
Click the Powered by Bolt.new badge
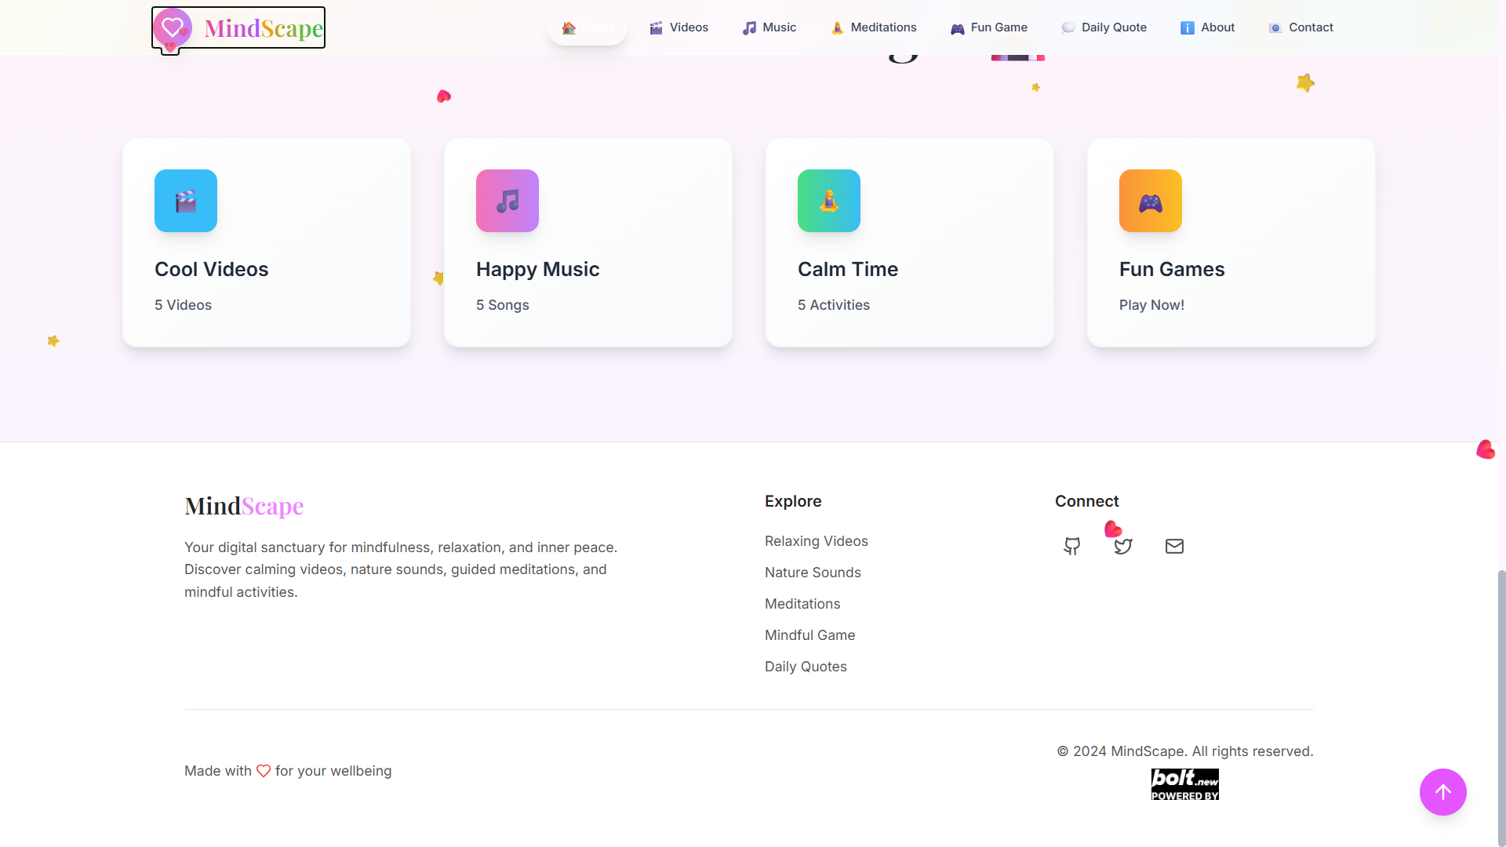click(x=1184, y=783)
